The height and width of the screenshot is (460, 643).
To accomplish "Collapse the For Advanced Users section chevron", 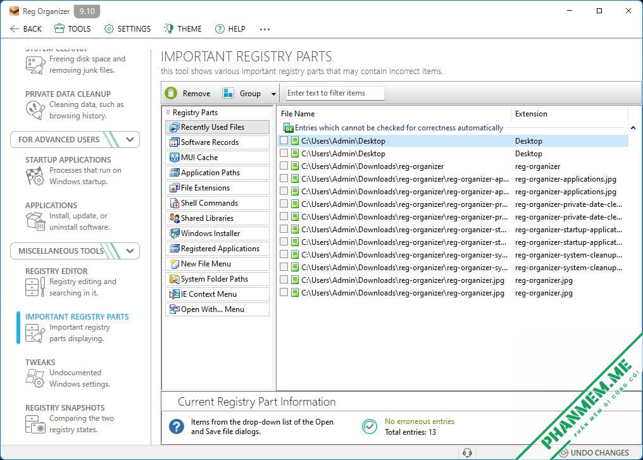I will tap(130, 139).
